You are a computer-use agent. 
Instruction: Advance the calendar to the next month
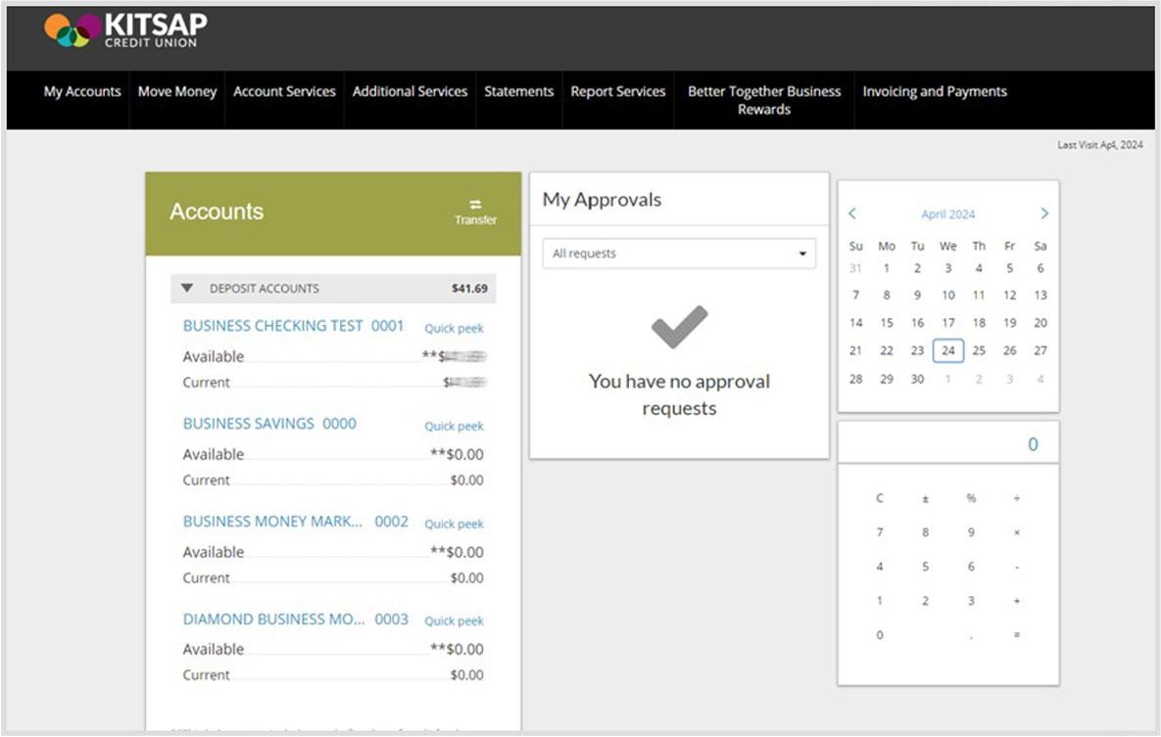tap(1043, 213)
